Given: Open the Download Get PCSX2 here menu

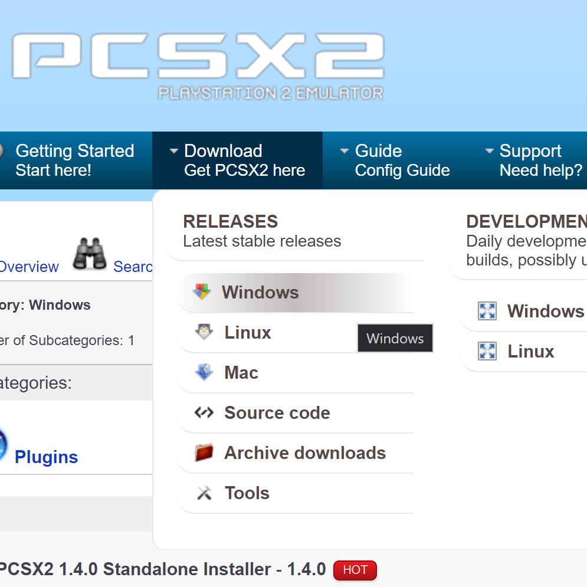Looking at the screenshot, I should (x=237, y=160).
